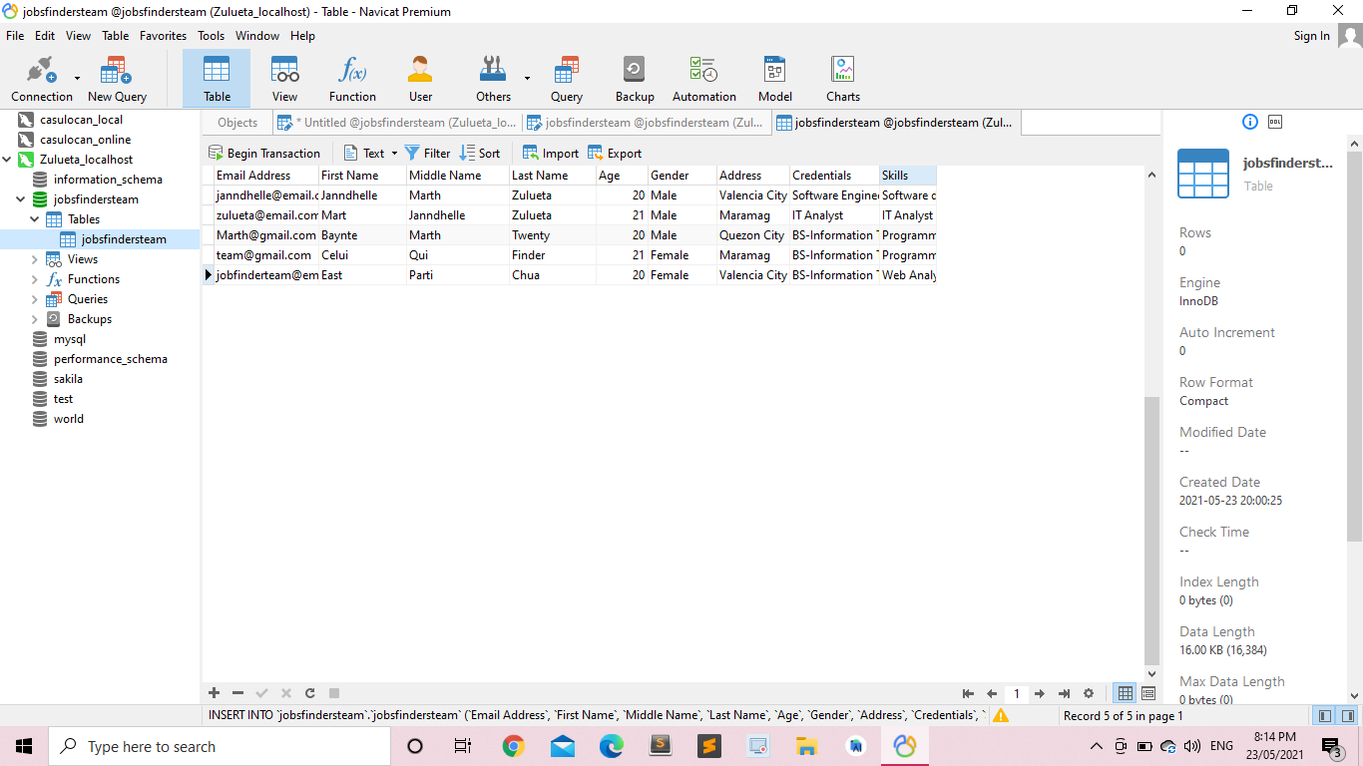Viewport: 1363px width, 766px height.
Task: Show the DDL panel
Action: (1275, 122)
